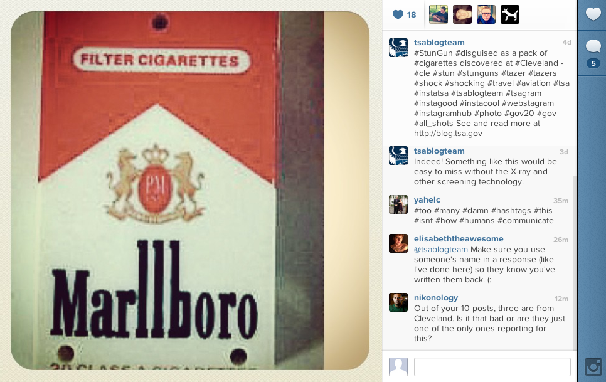This screenshot has width=606, height=382.
Task: View the liker avatar with glasses
Action: 486,14
